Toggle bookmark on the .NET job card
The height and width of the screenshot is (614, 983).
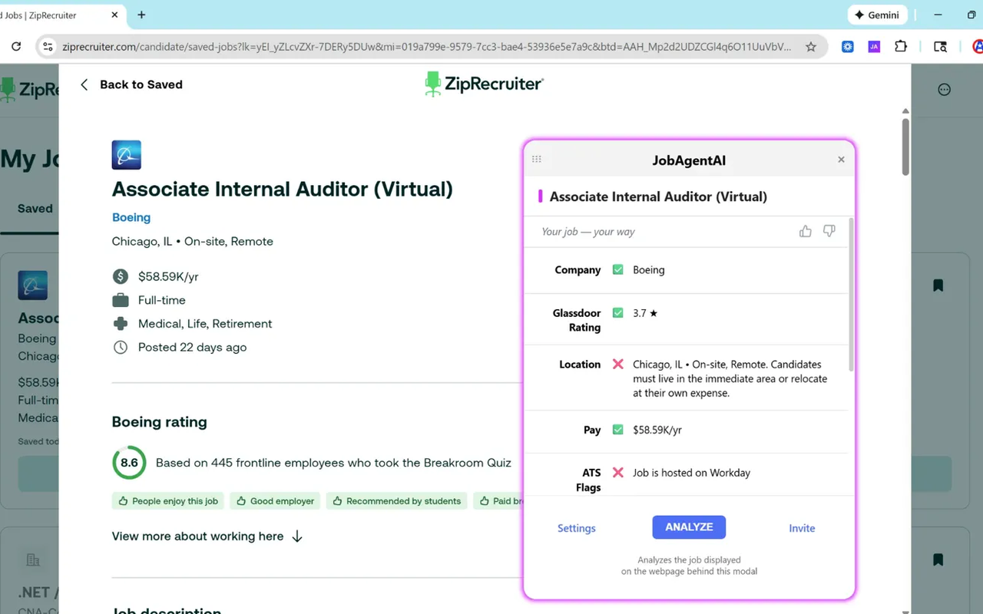click(x=938, y=560)
